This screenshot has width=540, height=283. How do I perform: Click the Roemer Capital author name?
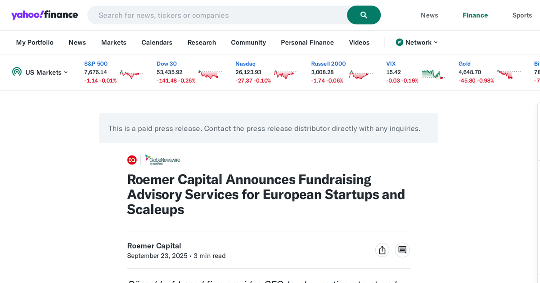click(x=154, y=246)
